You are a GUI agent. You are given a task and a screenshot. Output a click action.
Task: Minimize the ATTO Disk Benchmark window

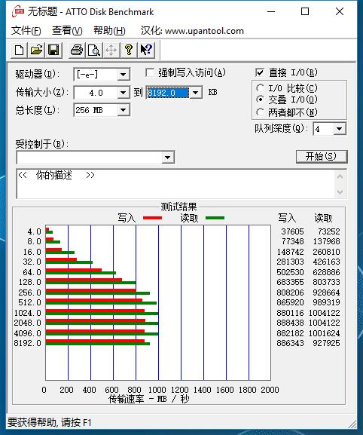(x=271, y=11)
